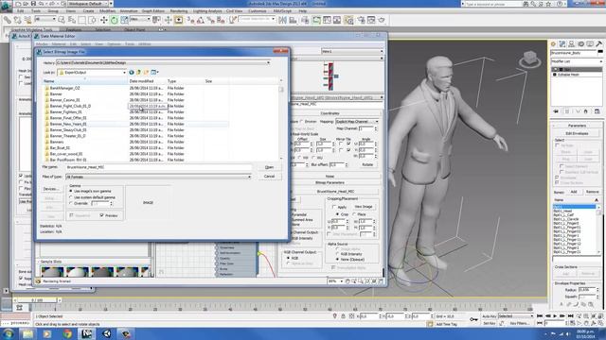Select the gamma Override radio button
Viewport: 606px width, 340px height.
click(x=71, y=203)
